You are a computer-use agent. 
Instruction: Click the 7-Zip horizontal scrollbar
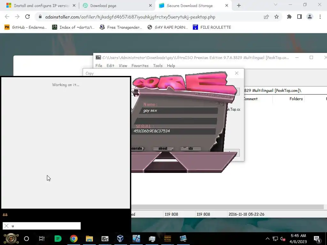[227, 207]
